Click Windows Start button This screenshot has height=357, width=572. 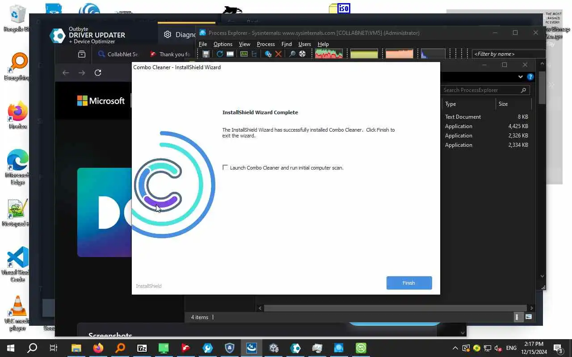coord(11,348)
